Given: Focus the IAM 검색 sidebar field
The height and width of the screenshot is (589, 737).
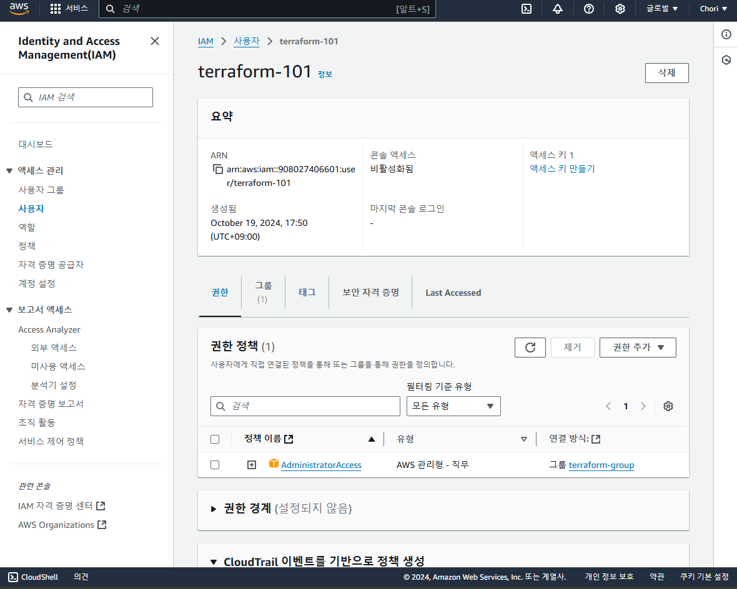Looking at the screenshot, I should 86,97.
